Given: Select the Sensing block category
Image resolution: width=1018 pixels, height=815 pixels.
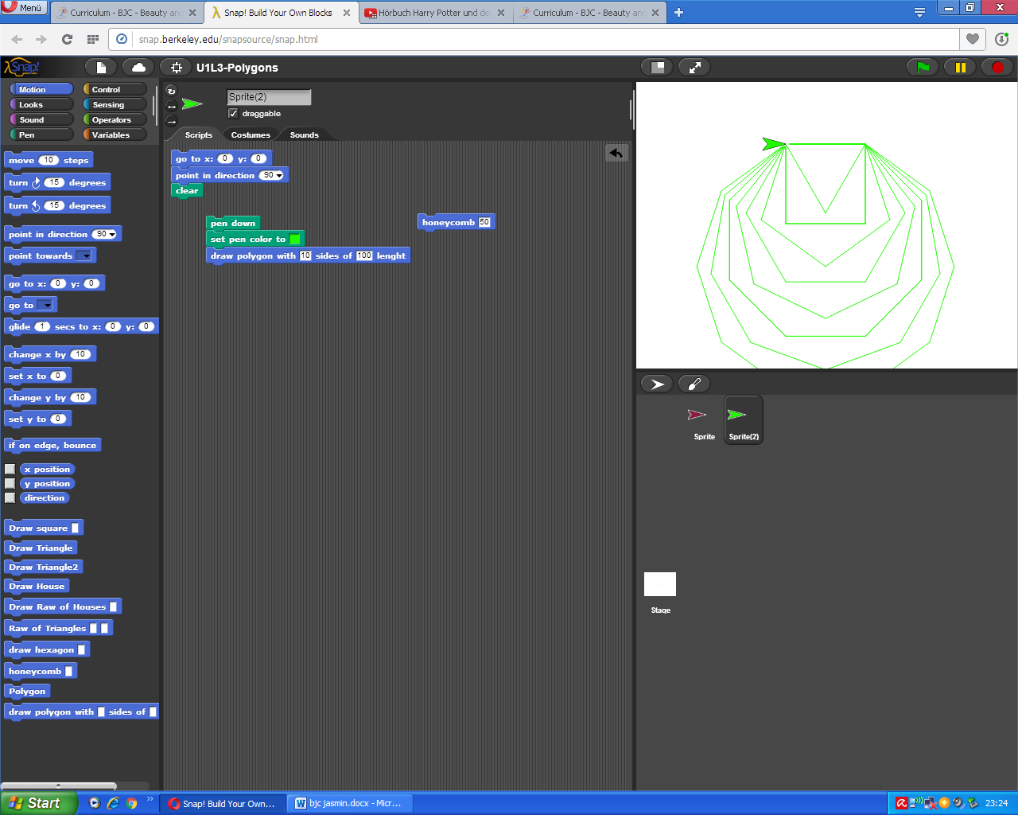Looking at the screenshot, I should click(x=115, y=104).
